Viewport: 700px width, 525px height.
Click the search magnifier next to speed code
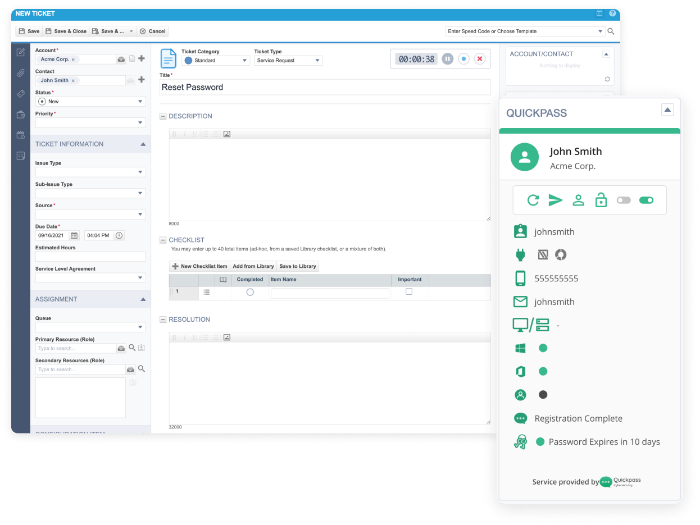pos(611,31)
